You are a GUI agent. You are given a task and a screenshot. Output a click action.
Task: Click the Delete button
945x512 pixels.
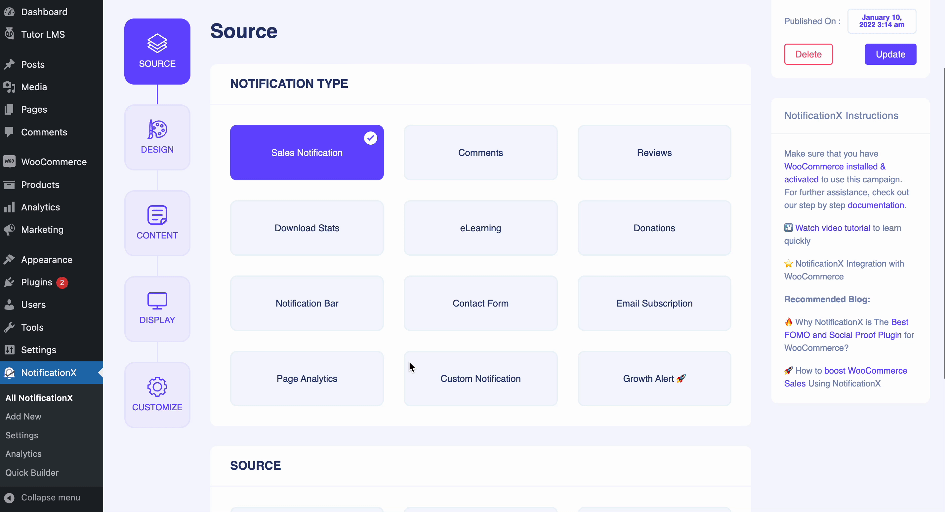click(x=809, y=54)
